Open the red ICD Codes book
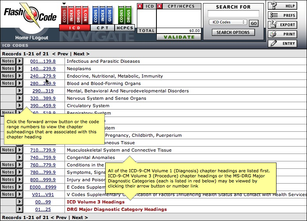Screen dimensions: 307x221 (64, 16)
